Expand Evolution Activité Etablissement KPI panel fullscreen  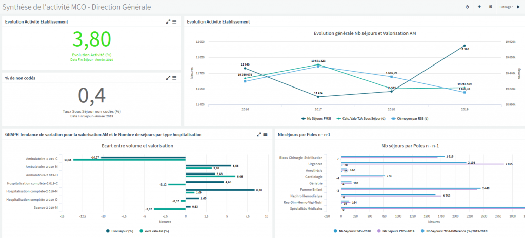[168, 21]
